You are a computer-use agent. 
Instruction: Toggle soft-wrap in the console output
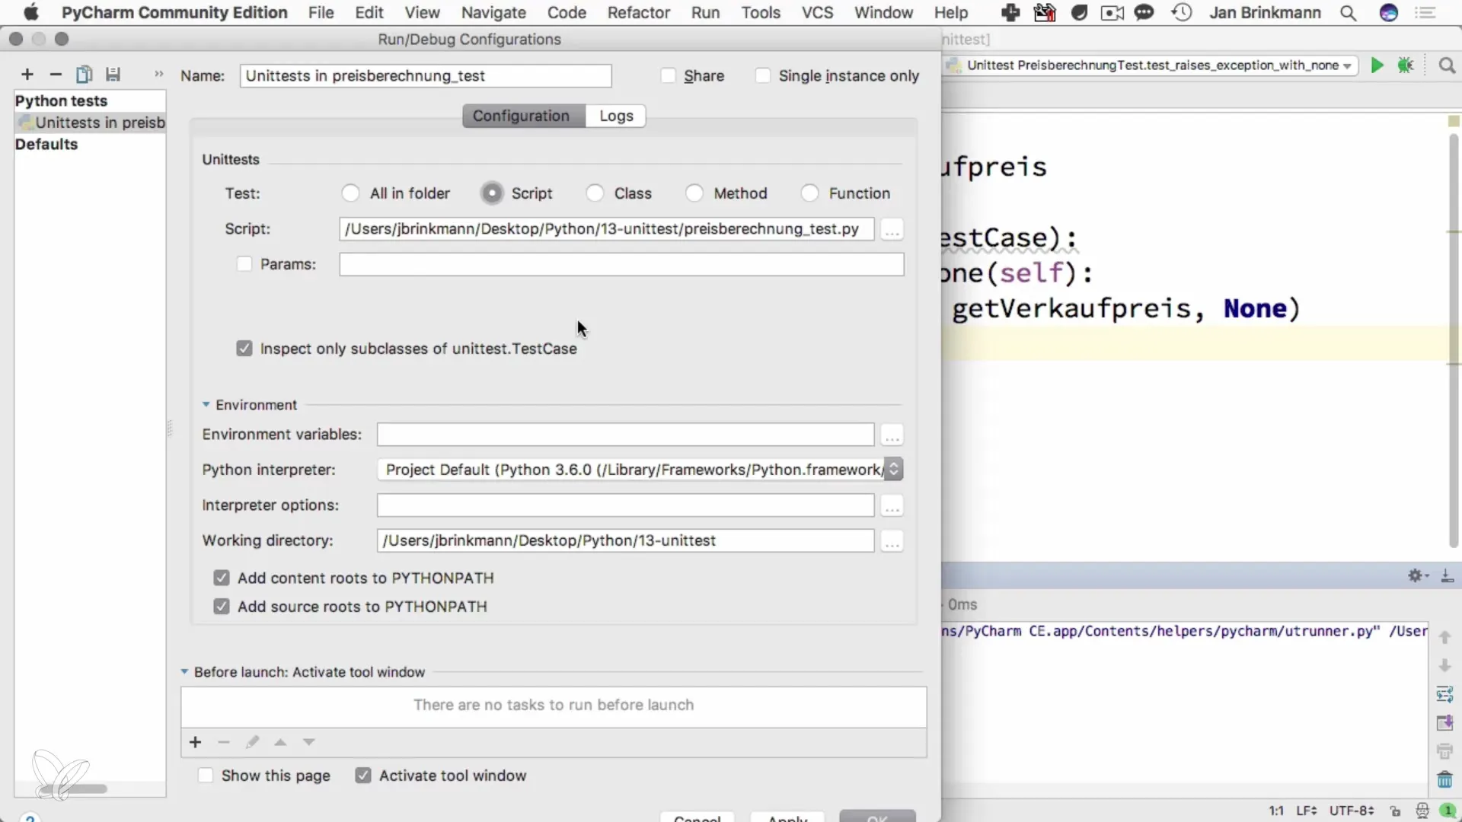1444,694
